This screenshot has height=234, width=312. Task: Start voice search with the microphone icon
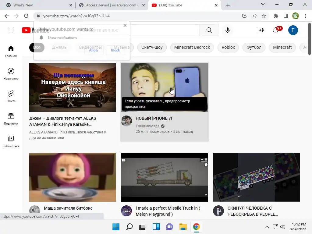pos(227,30)
